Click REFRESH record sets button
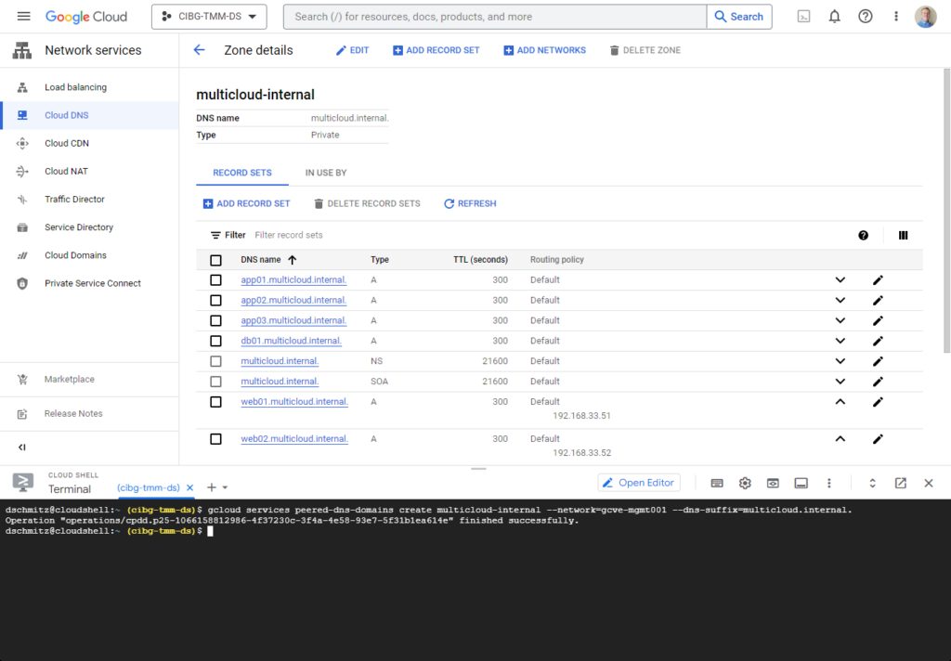Image resolution: width=951 pixels, height=661 pixels. [470, 203]
